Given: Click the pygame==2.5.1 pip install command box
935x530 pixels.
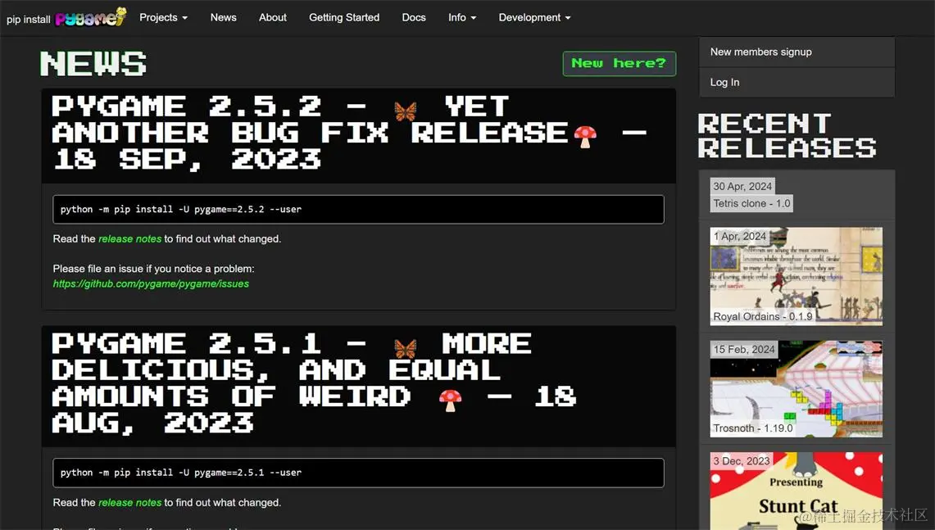Looking at the screenshot, I should 358,473.
